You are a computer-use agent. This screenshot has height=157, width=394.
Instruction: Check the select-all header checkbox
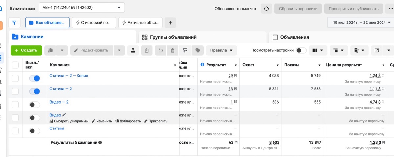15,65
